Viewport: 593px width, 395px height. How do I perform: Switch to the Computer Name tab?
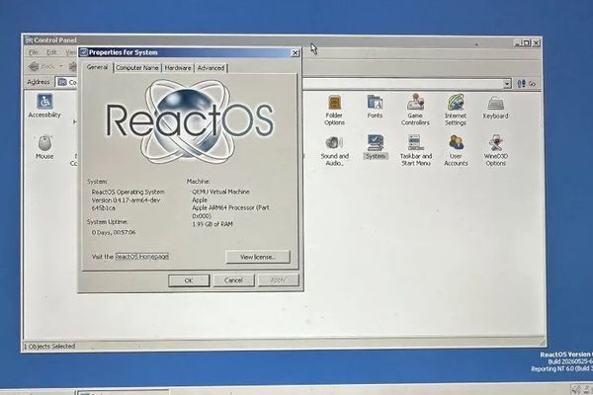pyautogui.click(x=137, y=68)
